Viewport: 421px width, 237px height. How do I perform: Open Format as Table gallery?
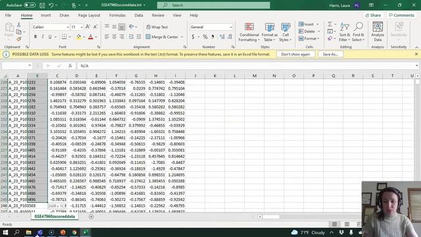tap(269, 32)
